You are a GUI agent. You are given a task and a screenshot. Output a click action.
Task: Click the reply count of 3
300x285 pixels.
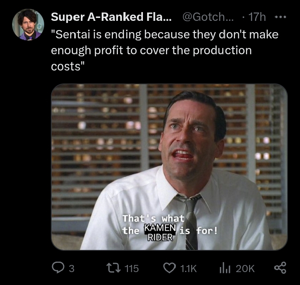tap(71, 269)
